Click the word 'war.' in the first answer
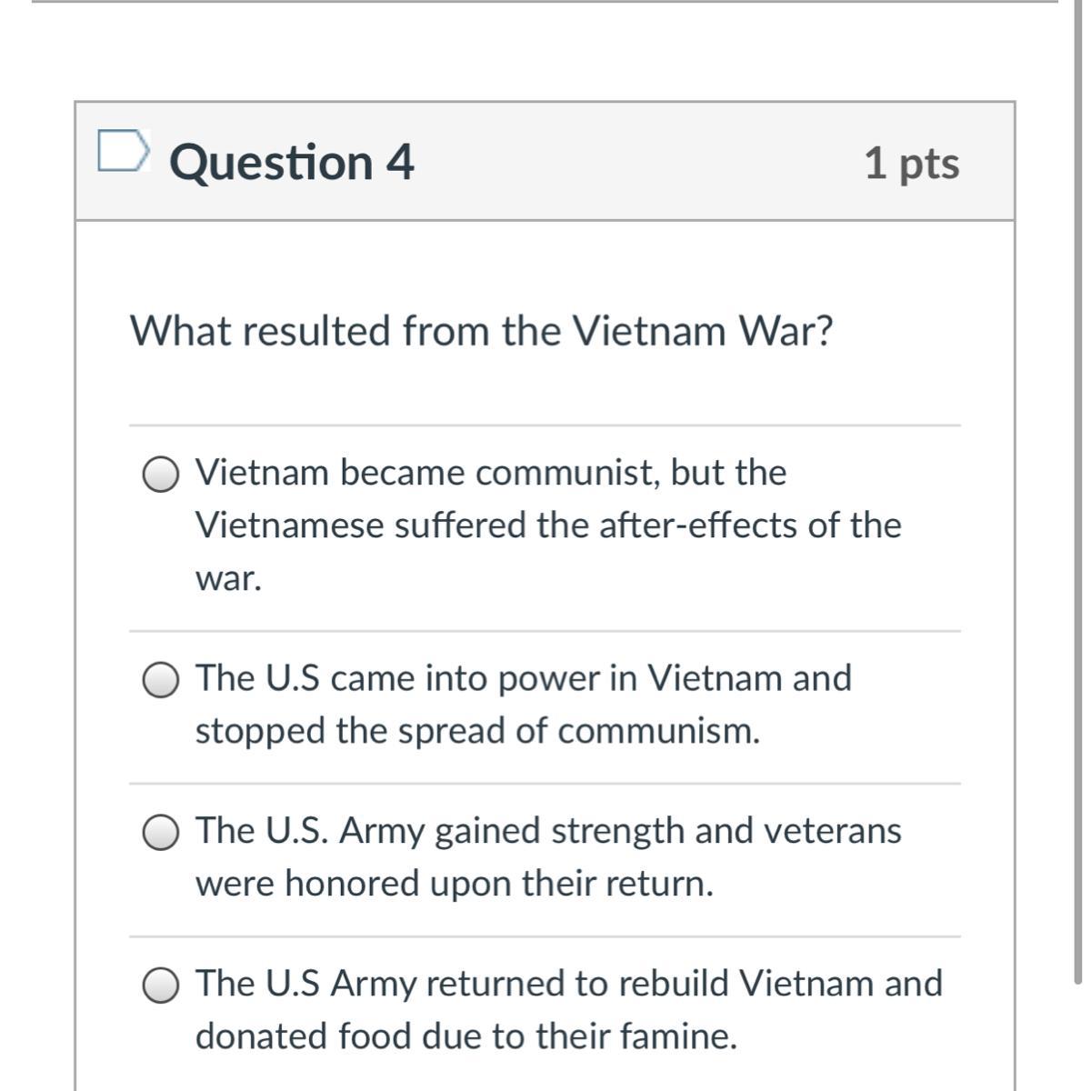1091x1091 pixels. 228,579
